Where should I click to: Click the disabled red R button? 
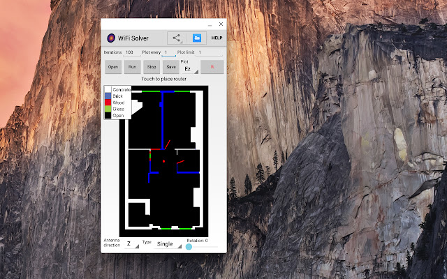pos(212,67)
